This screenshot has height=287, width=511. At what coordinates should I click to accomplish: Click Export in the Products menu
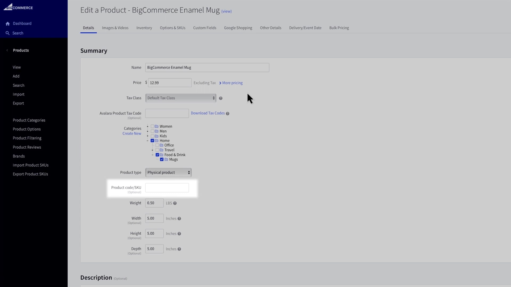(x=18, y=103)
